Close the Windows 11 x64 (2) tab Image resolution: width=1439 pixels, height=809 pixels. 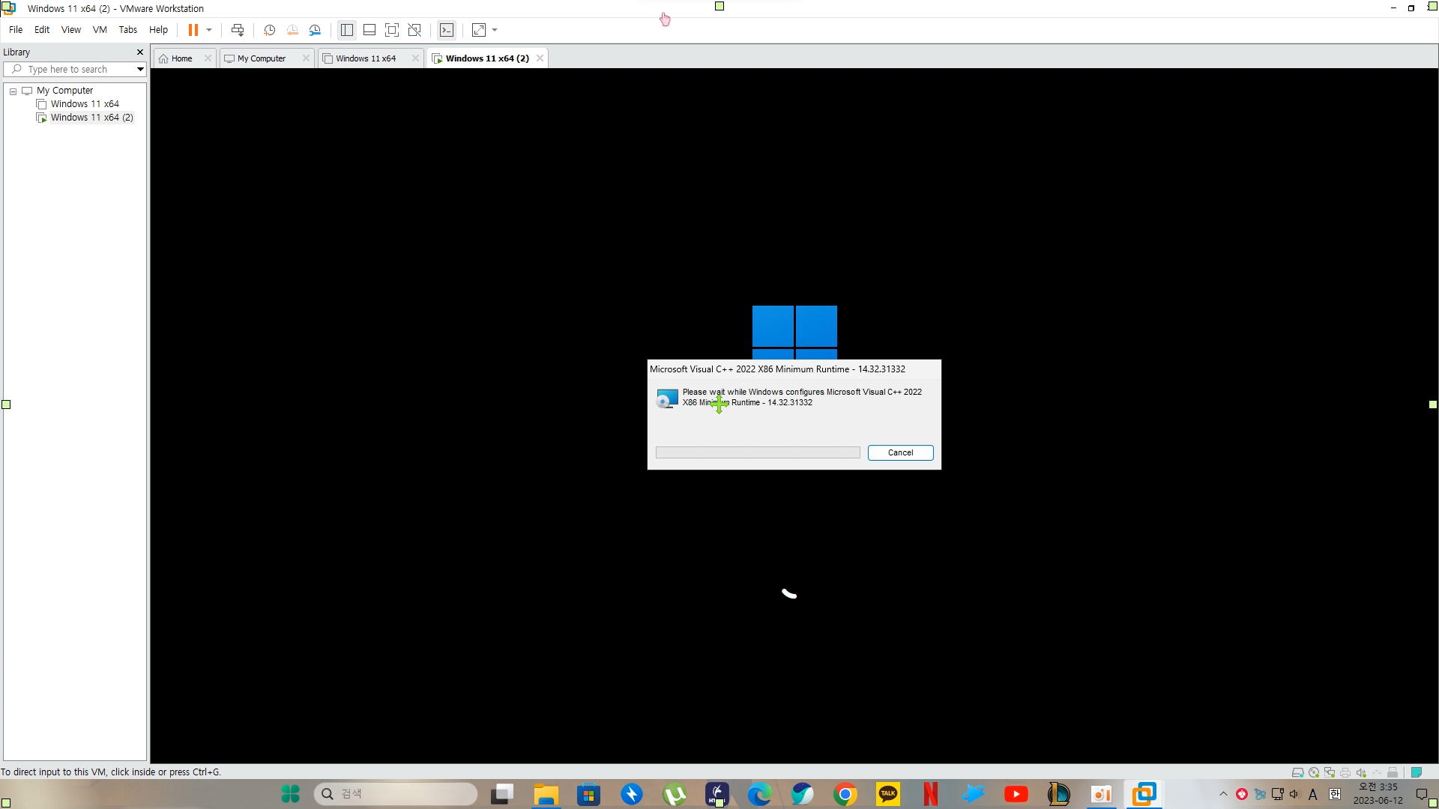point(540,58)
